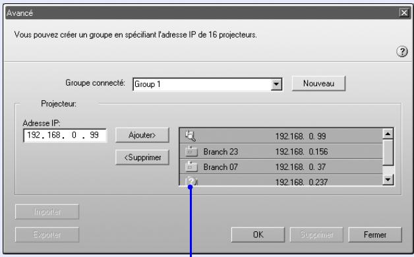414x257 pixels.
Task: Select the address 192.168.0.156 in the list
Action: point(301,152)
